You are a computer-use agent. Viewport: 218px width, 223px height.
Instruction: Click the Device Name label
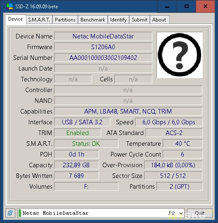[34, 36]
